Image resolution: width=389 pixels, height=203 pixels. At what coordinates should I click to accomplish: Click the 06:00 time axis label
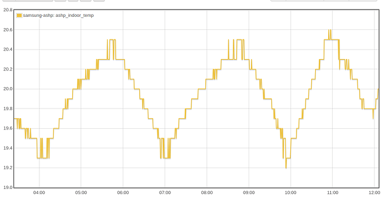(123, 193)
